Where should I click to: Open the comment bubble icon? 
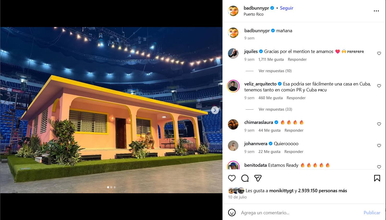click(245, 178)
